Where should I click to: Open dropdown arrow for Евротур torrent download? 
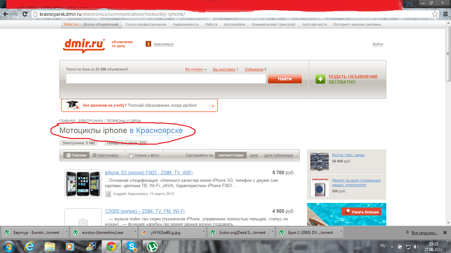click(66, 232)
